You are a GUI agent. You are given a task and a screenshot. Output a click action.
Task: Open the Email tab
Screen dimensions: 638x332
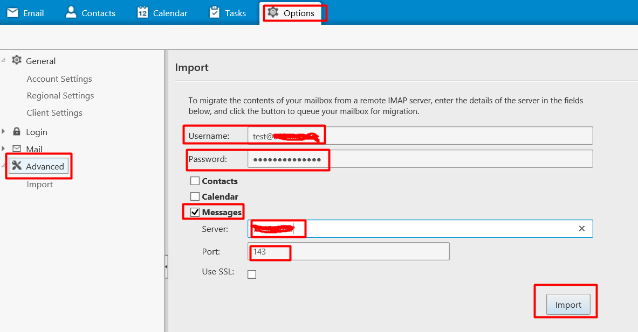tap(25, 12)
